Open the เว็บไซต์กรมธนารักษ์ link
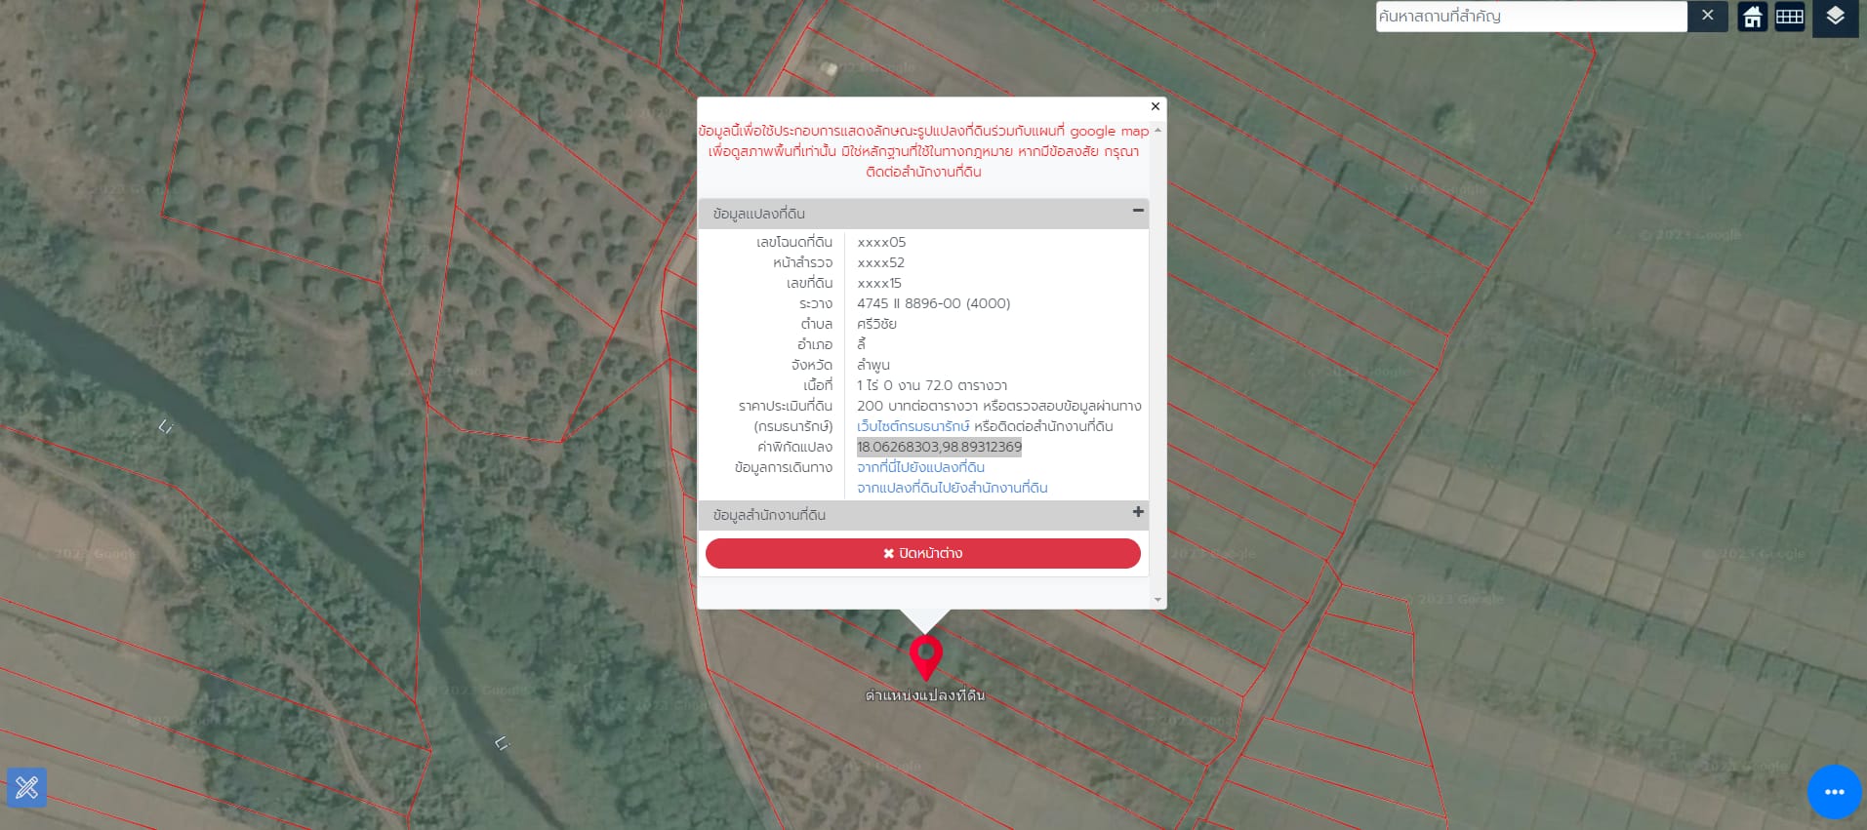 (913, 426)
